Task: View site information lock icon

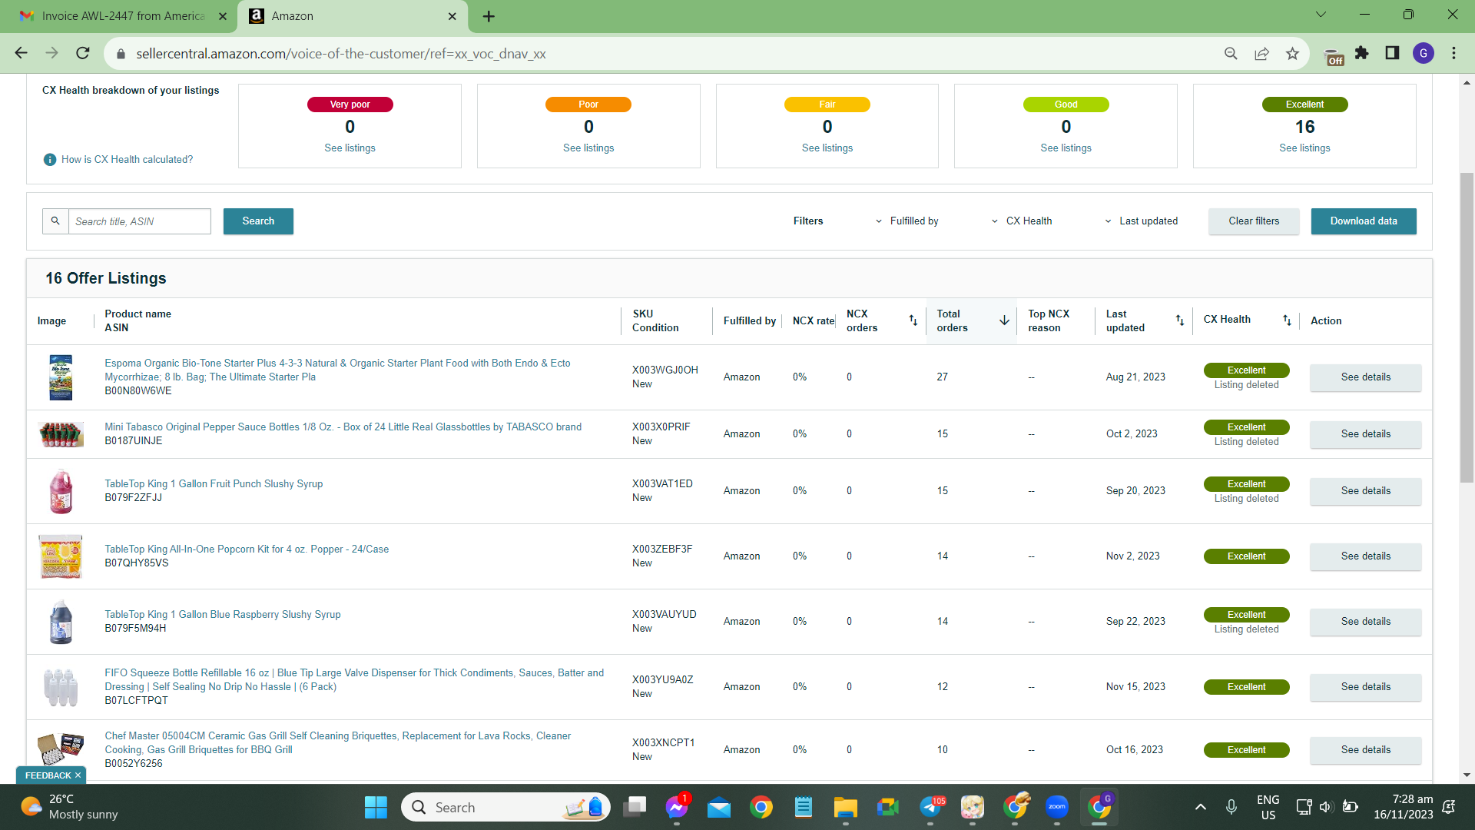Action: click(120, 54)
